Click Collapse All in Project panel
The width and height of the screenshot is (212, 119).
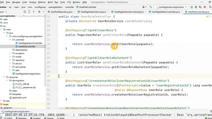(34, 12)
